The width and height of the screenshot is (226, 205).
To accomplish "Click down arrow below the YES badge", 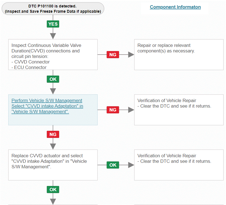I will click(x=53, y=36).
